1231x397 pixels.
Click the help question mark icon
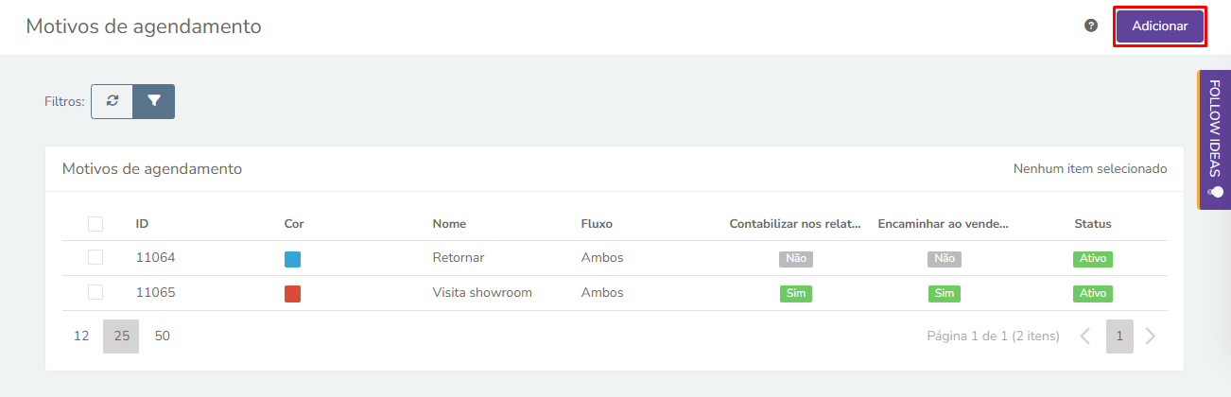[x=1091, y=26]
